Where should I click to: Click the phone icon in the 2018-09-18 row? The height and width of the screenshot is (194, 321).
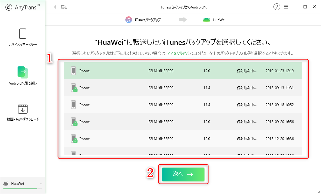(x=73, y=105)
